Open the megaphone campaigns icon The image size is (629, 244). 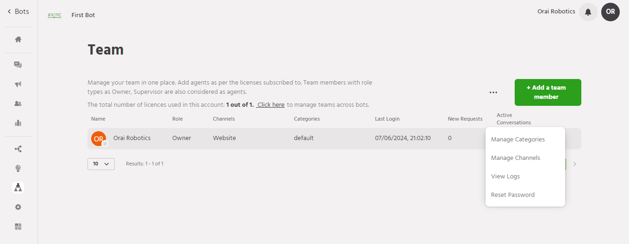[18, 84]
